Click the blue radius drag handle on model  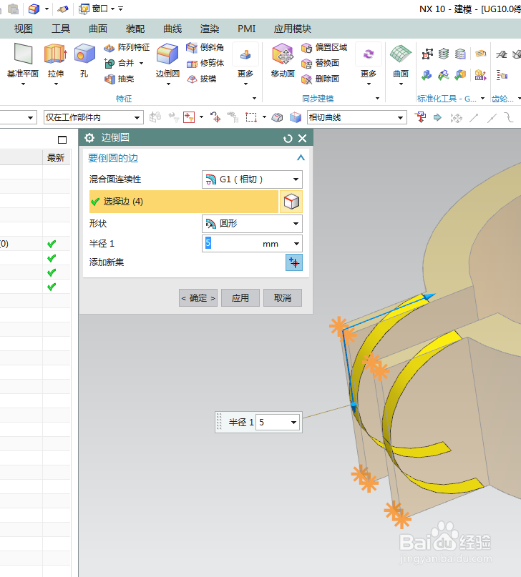click(354, 405)
